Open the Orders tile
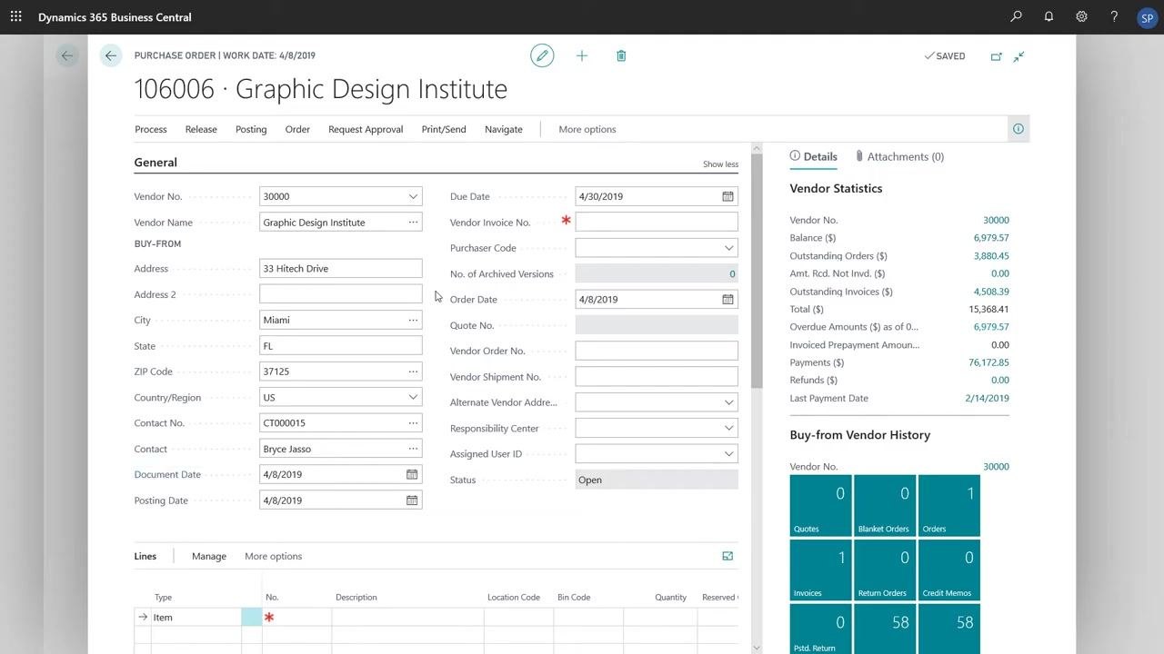 click(949, 506)
